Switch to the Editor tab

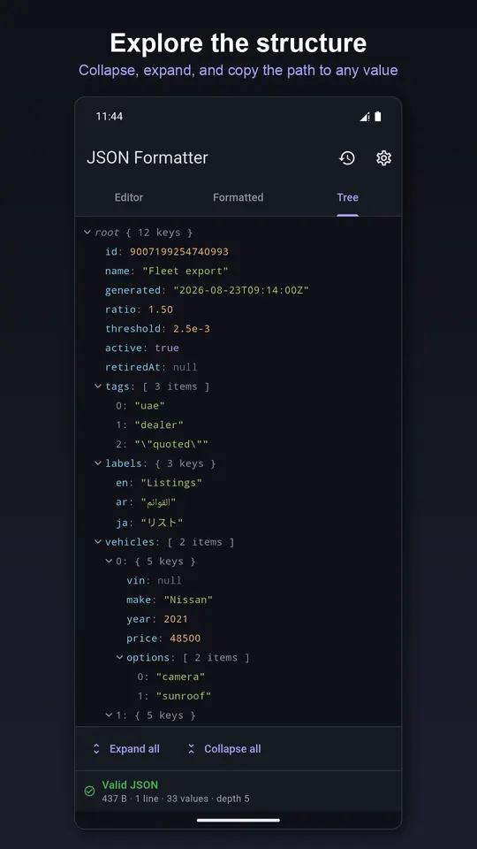[129, 197]
